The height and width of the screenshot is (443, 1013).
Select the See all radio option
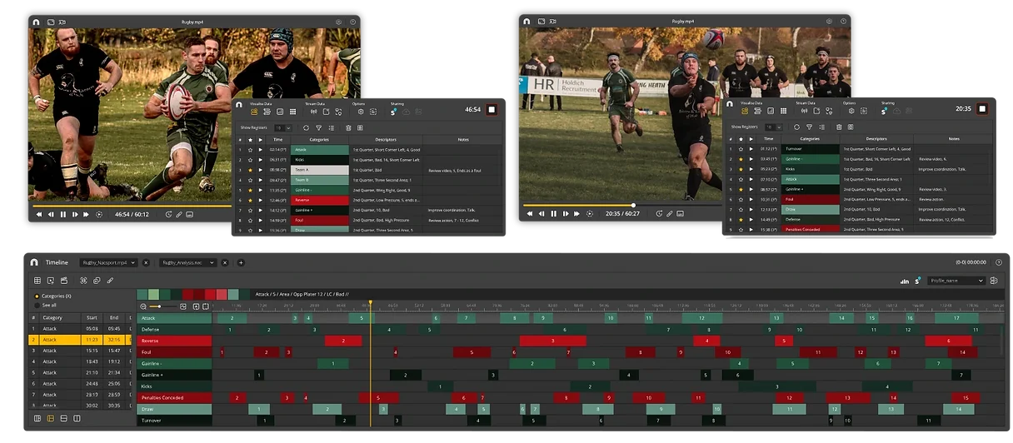tap(37, 305)
